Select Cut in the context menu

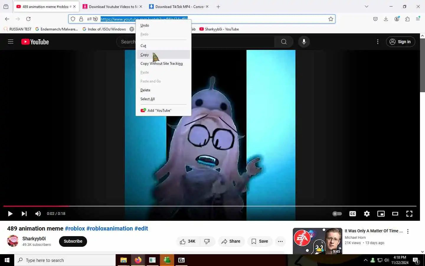(163, 46)
